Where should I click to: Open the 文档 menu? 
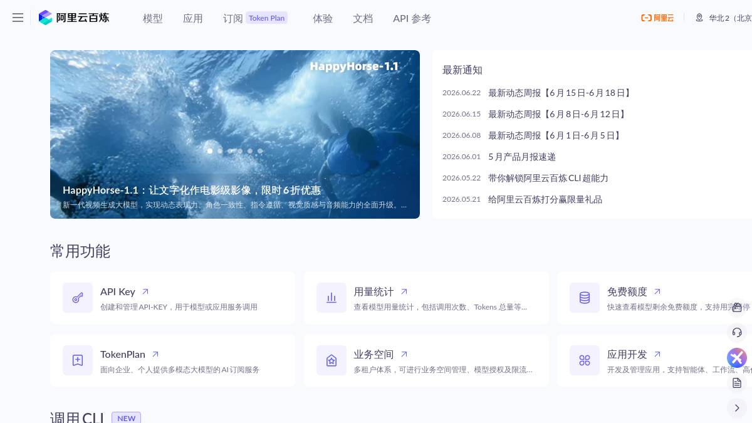(363, 18)
